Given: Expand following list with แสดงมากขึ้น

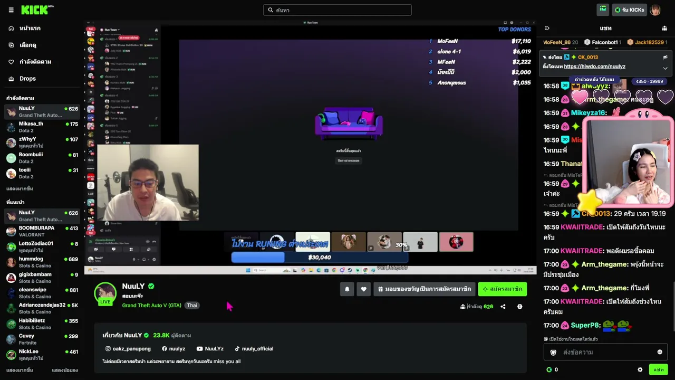Looking at the screenshot, I should point(20,188).
